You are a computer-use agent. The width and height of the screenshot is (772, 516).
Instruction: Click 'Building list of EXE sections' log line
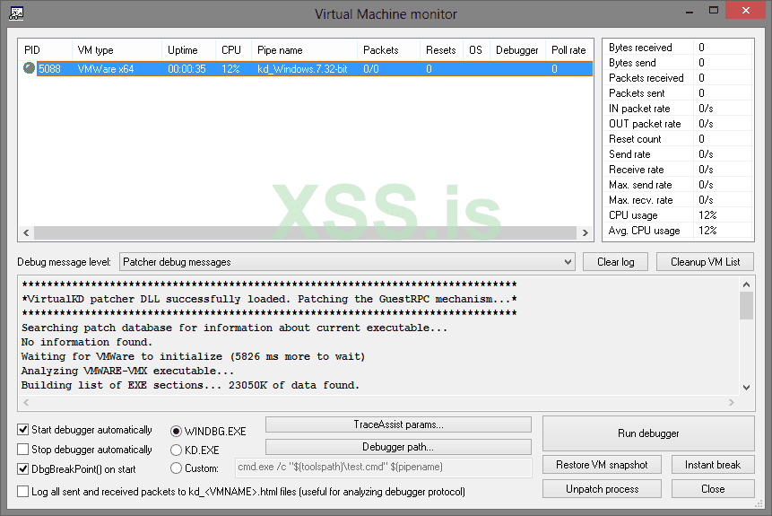point(190,385)
